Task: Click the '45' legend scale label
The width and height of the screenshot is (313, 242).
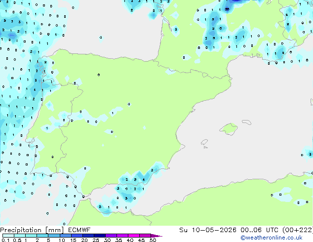Action: (141, 240)
